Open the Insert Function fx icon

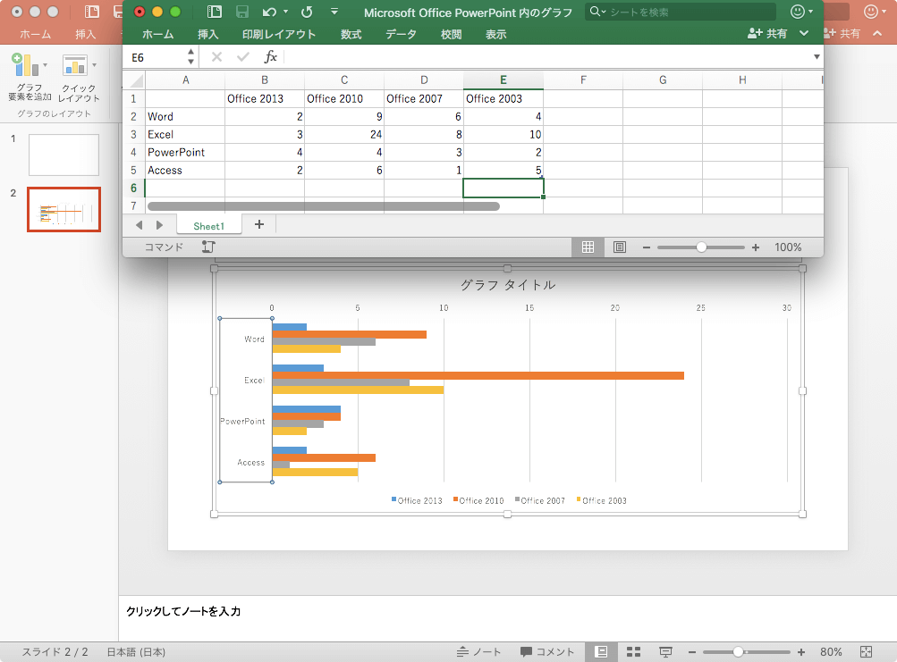tap(270, 56)
